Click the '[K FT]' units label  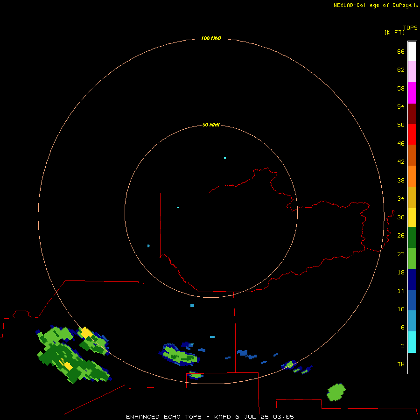point(394,32)
